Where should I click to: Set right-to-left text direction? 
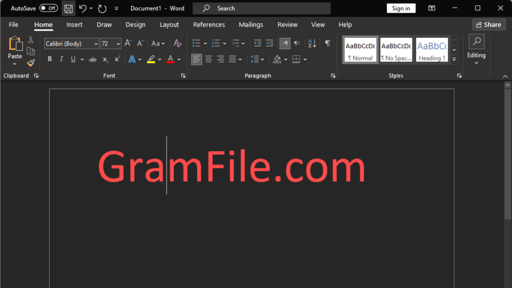tap(297, 43)
